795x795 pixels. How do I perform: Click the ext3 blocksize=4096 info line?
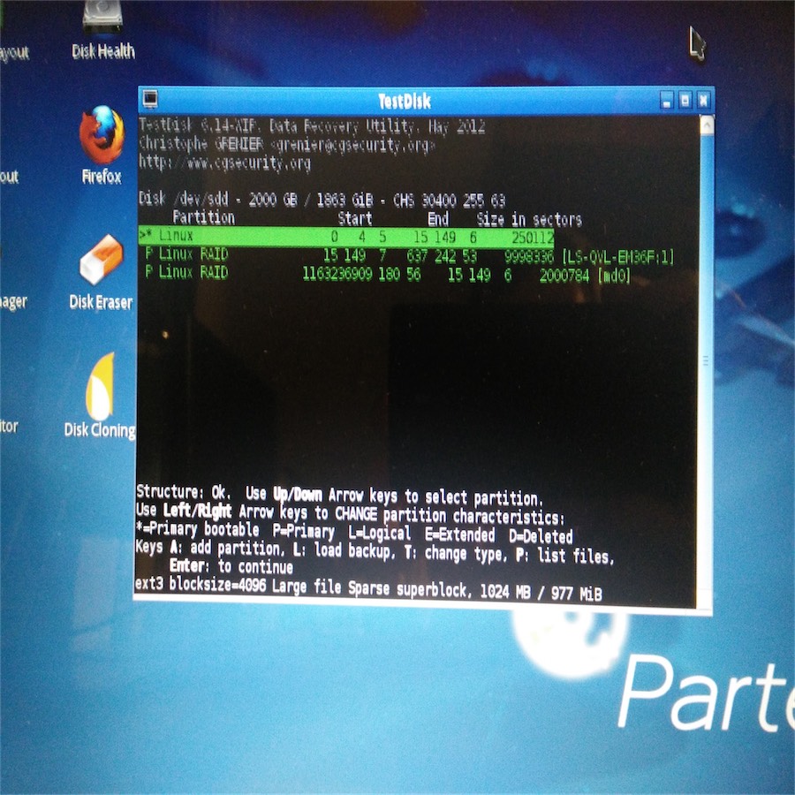pyautogui.click(x=368, y=588)
